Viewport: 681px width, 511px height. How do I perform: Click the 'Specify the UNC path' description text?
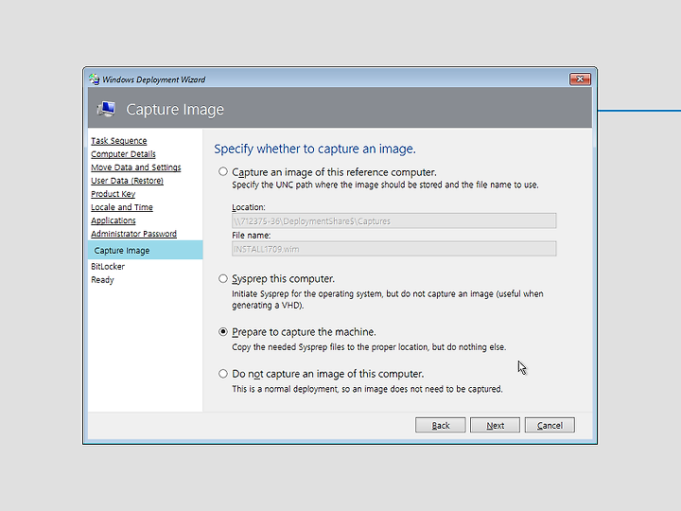pyautogui.click(x=385, y=185)
